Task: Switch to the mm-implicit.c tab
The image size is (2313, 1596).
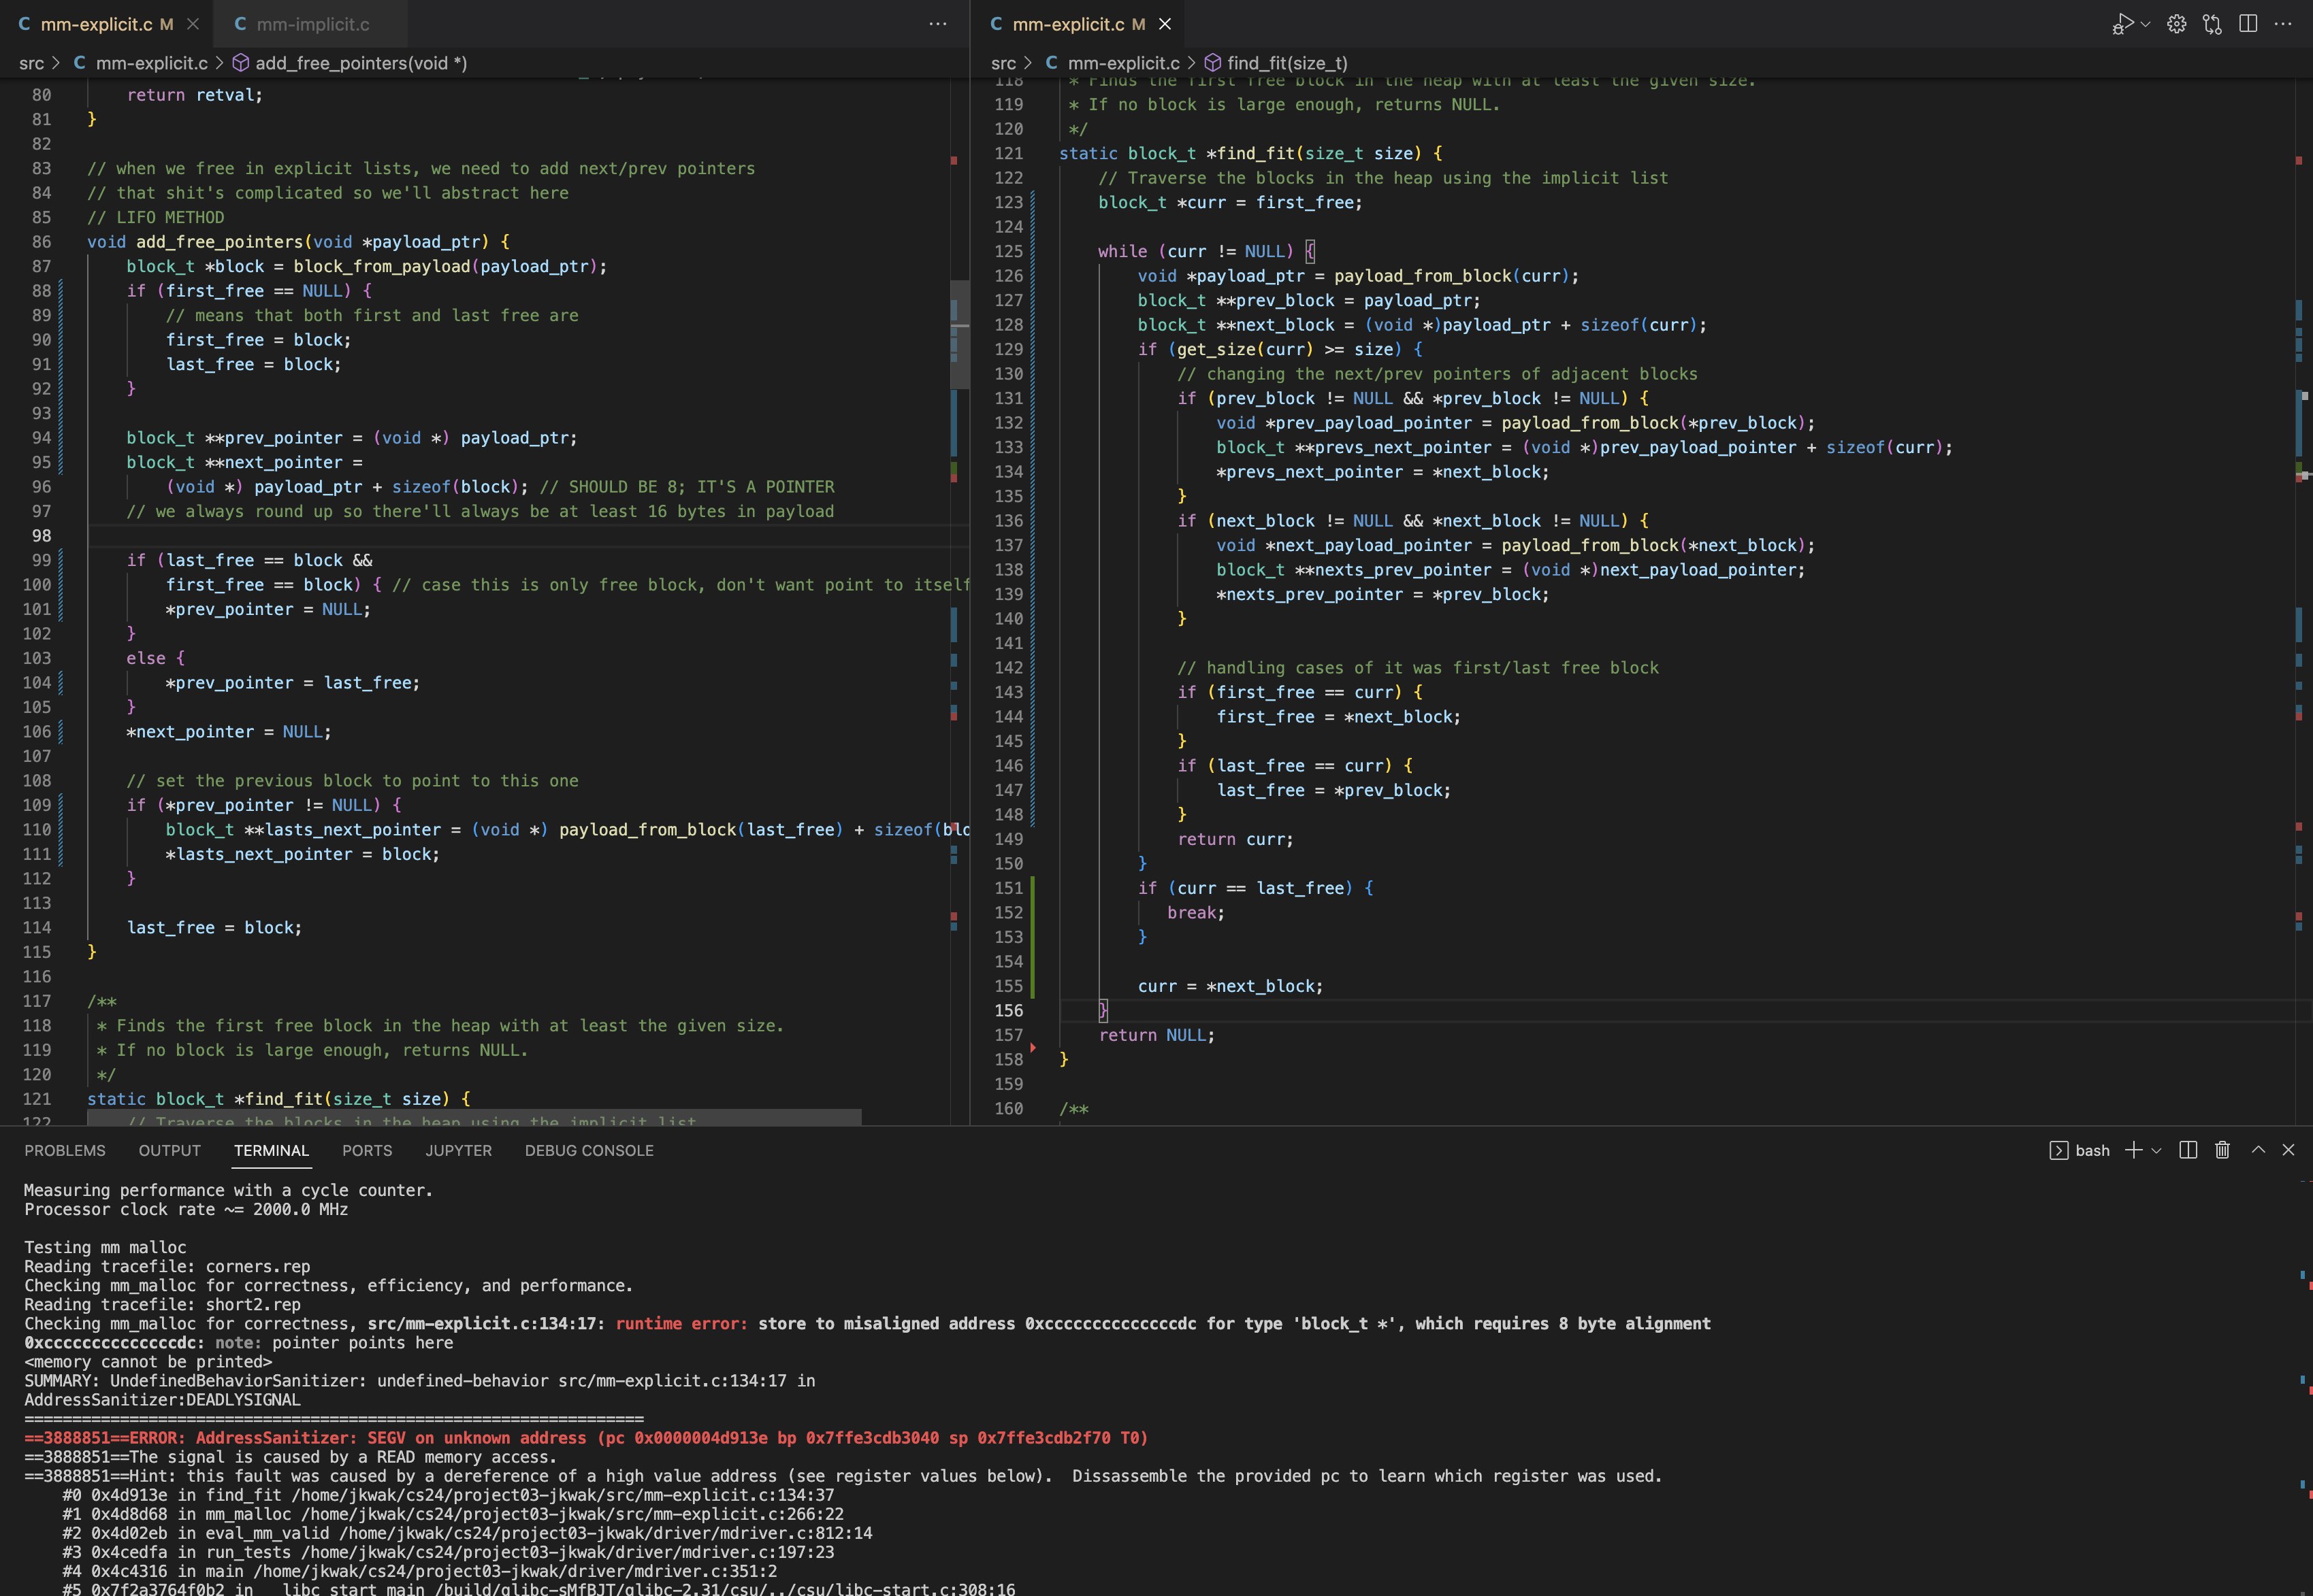Action: [x=312, y=24]
